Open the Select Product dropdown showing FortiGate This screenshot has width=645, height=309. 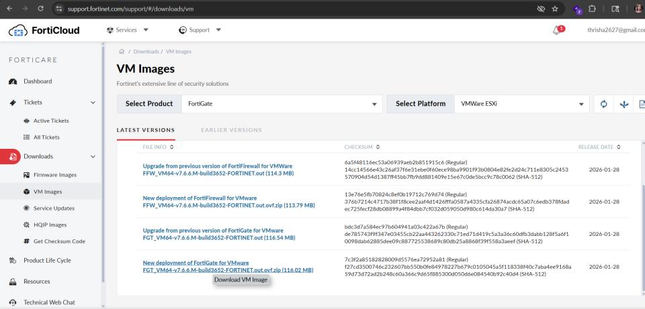282,104
